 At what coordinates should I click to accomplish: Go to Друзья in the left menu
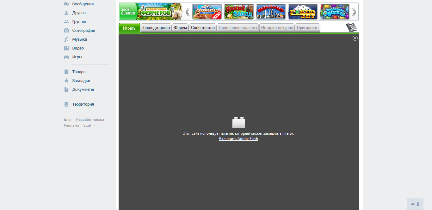(x=79, y=13)
